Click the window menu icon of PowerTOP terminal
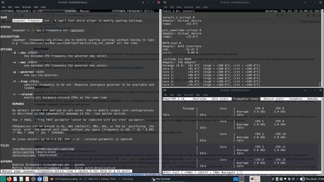The height and width of the screenshot is (182, 324). point(165,90)
